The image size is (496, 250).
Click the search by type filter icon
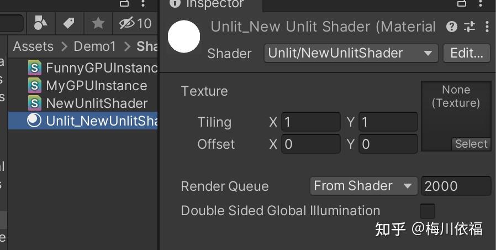(x=41, y=23)
